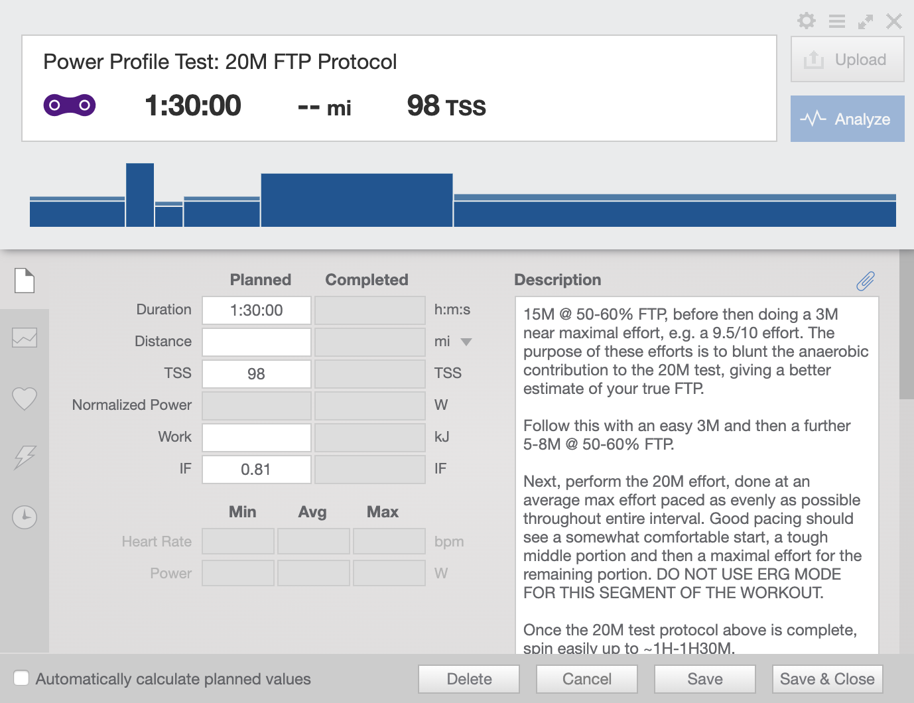This screenshot has width=914, height=703.
Task: Click the Heart Rate Max field
Action: click(x=389, y=541)
